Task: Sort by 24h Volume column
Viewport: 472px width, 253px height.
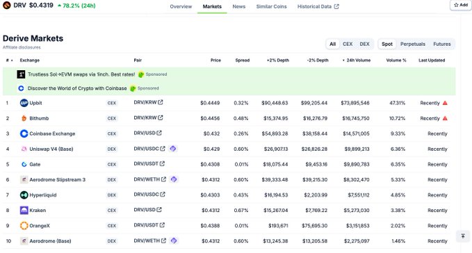Action: (x=357, y=60)
